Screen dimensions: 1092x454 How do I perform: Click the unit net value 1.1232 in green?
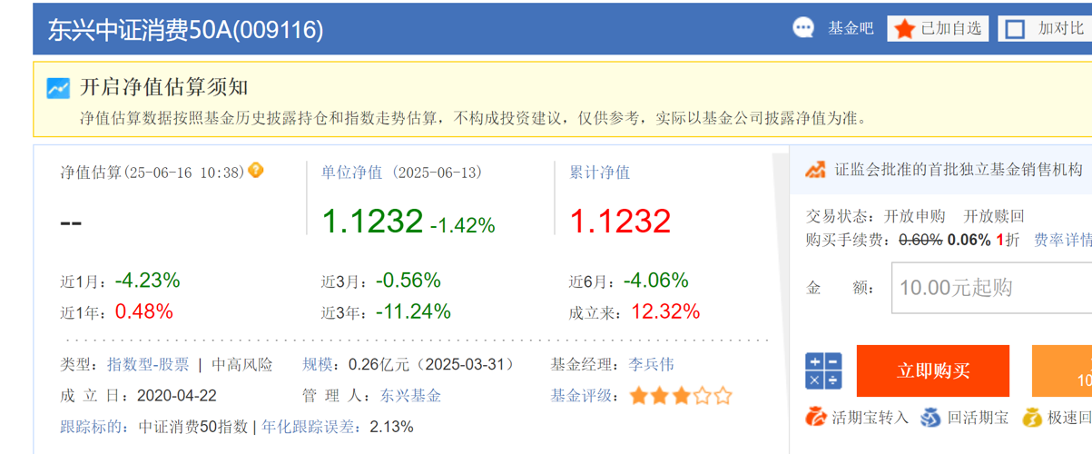(x=372, y=221)
